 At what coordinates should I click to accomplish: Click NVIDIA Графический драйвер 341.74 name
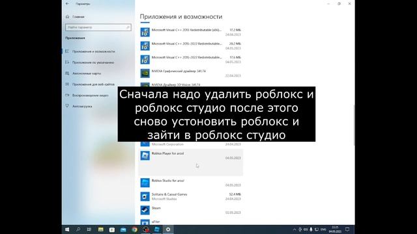(x=179, y=71)
